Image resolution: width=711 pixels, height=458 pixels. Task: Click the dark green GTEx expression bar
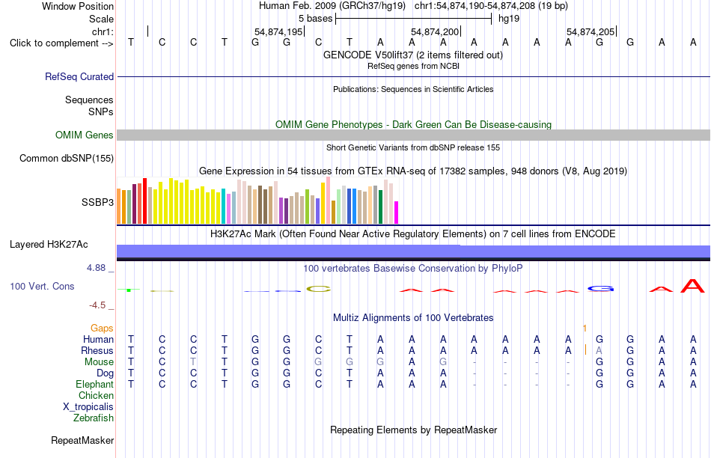tap(381, 207)
